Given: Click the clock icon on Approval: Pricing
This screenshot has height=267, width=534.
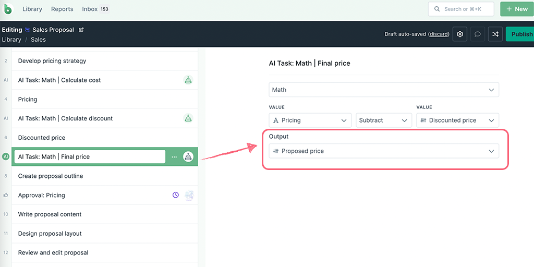Looking at the screenshot, I should tap(176, 195).
